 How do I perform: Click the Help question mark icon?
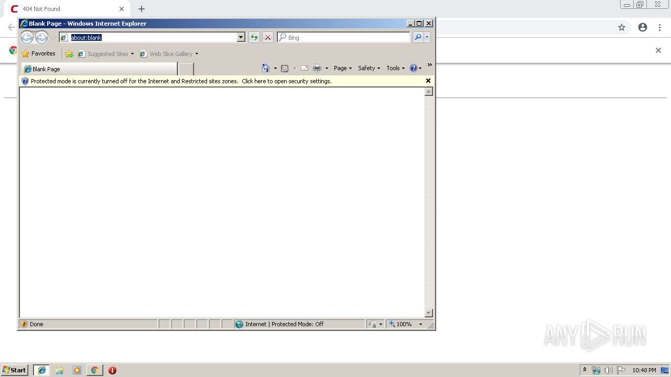tap(414, 68)
